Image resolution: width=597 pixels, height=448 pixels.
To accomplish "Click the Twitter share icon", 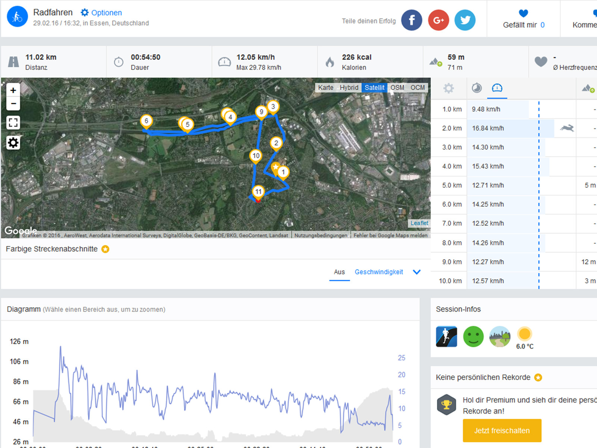I will [x=465, y=20].
